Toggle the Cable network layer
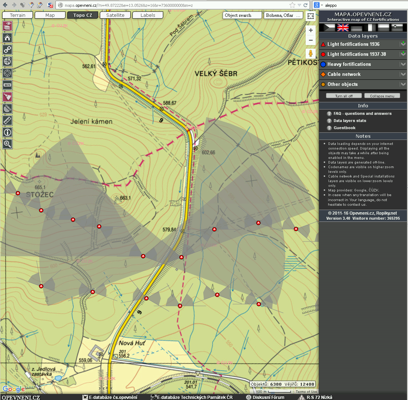The height and width of the screenshot is (400, 408). click(344, 74)
